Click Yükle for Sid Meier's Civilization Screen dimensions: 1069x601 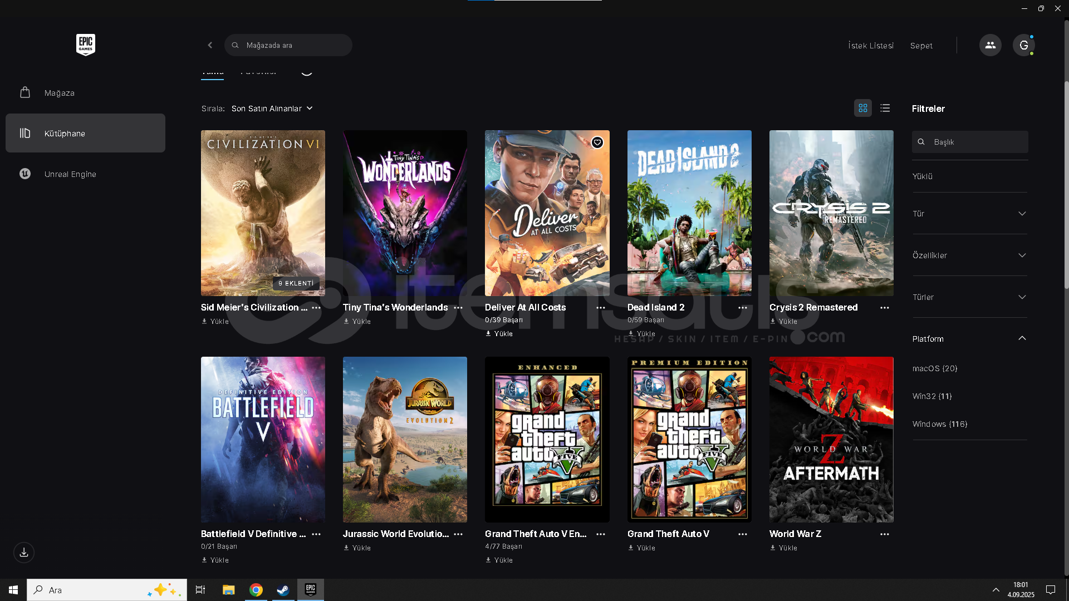(x=215, y=322)
